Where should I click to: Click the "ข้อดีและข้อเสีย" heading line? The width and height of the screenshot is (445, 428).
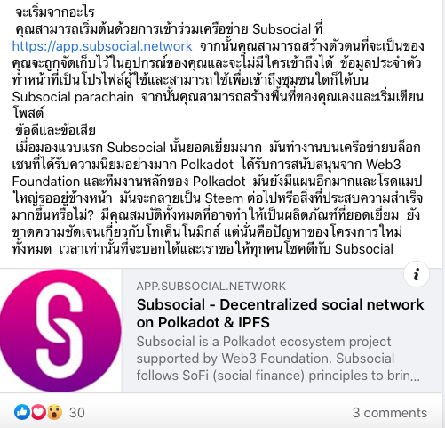[55, 131]
